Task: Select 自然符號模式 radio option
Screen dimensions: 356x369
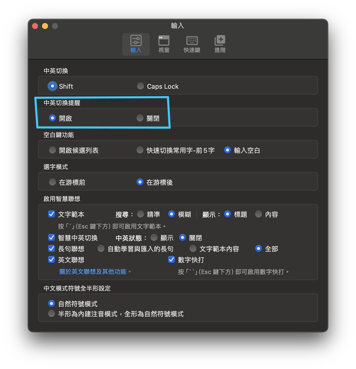Action: (51, 304)
